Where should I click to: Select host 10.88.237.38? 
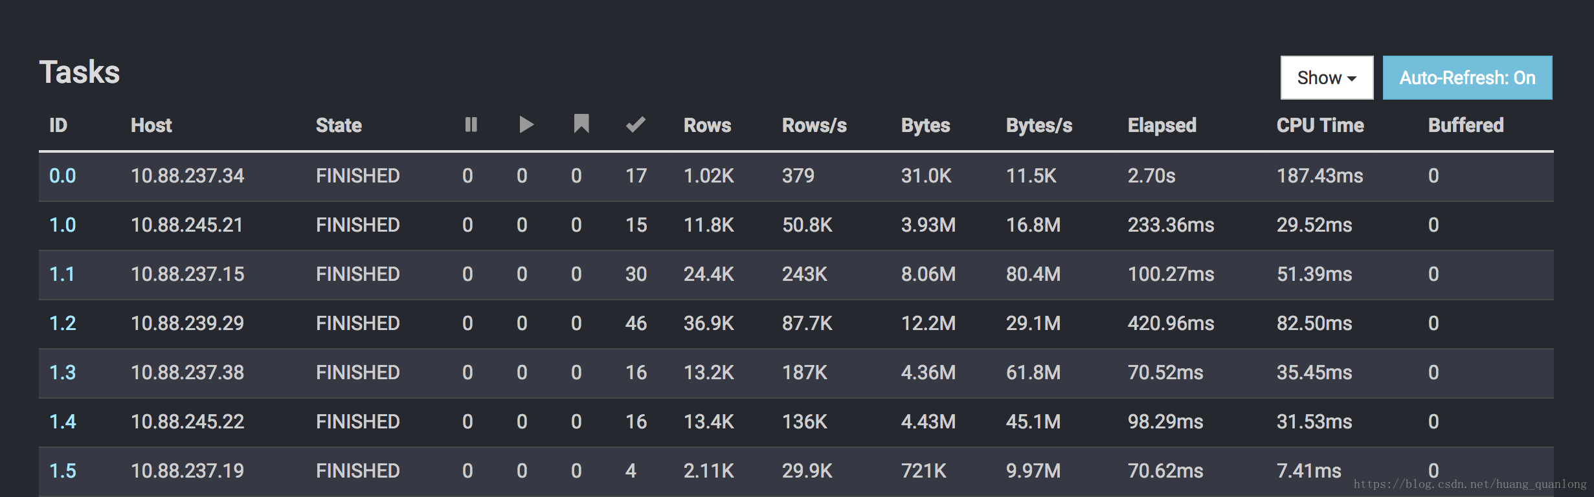[187, 373]
